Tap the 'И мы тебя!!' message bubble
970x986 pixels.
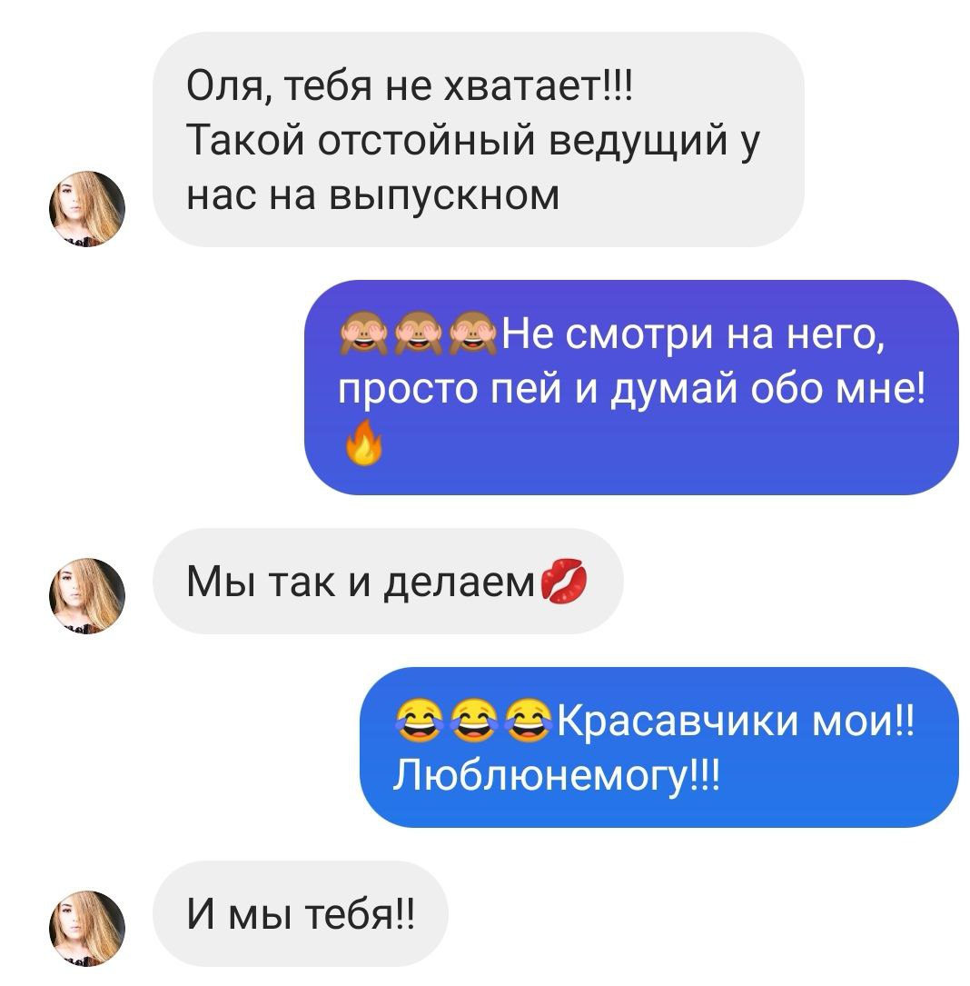click(301, 913)
